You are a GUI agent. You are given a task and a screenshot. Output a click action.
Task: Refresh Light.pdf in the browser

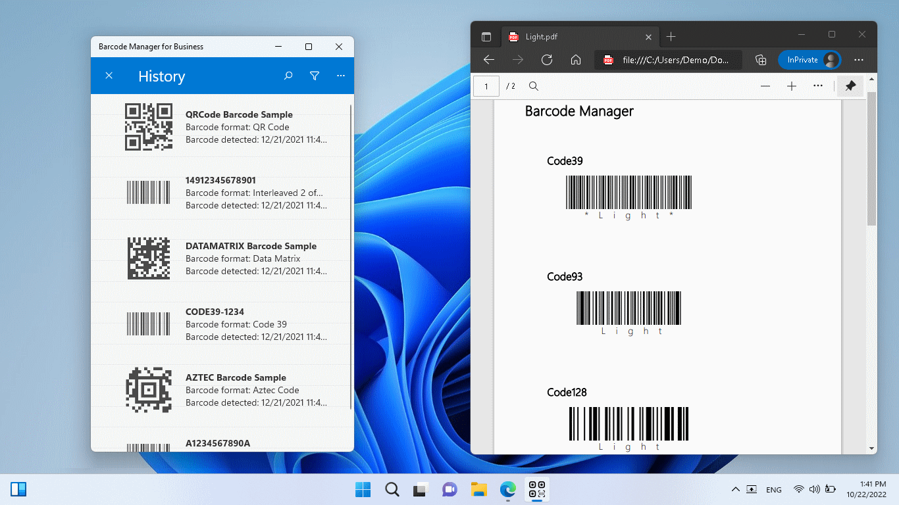[547, 59]
